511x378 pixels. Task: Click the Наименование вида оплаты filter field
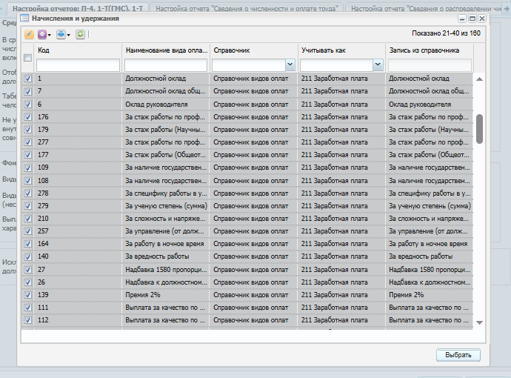[x=166, y=65]
